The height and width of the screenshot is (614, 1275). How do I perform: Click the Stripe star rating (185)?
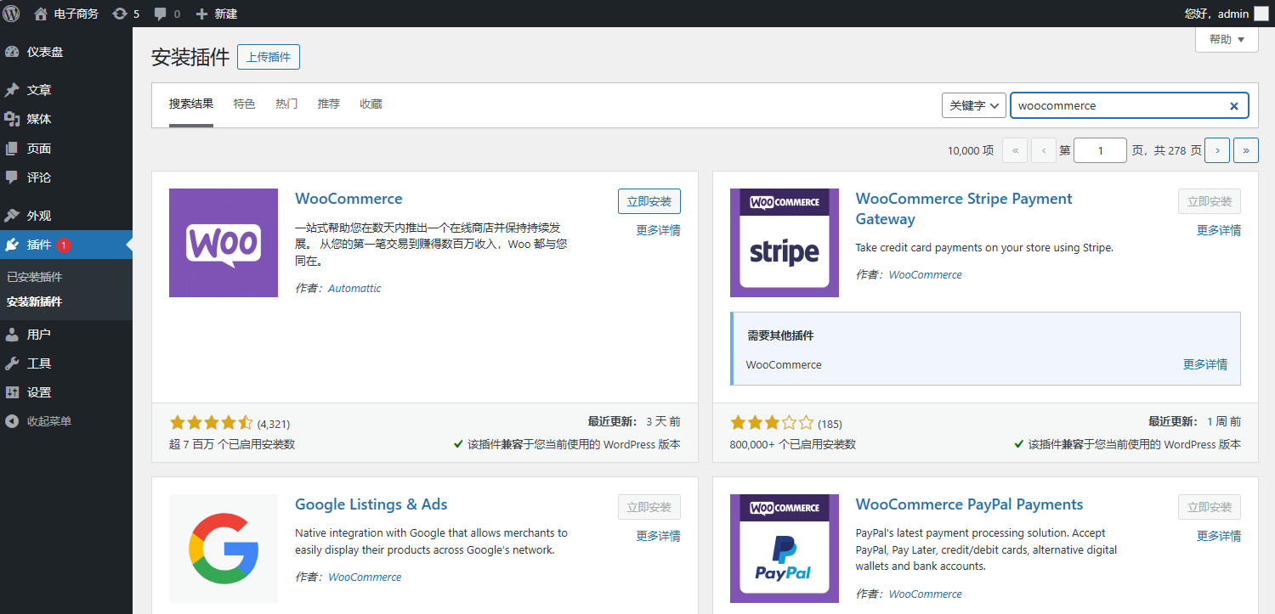click(786, 423)
